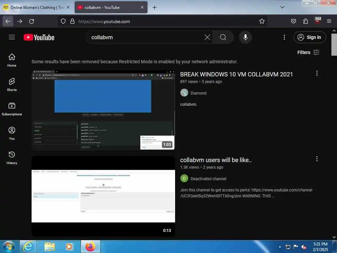Click the magnifier search button
The width and height of the screenshot is (337, 253).
click(x=223, y=37)
